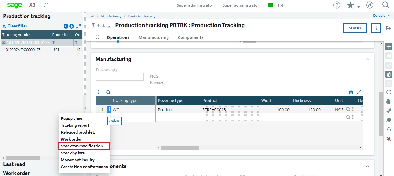Delete the current tracking record
The image size is (394, 176).
pos(389,74)
